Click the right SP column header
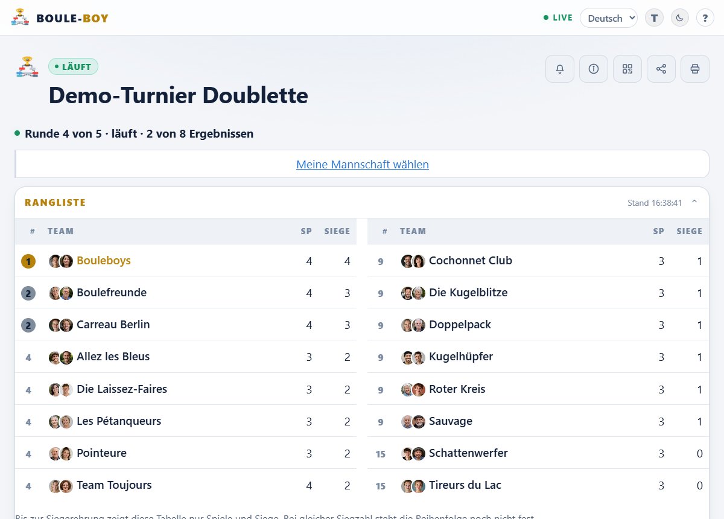This screenshot has height=519, width=724. coord(658,231)
